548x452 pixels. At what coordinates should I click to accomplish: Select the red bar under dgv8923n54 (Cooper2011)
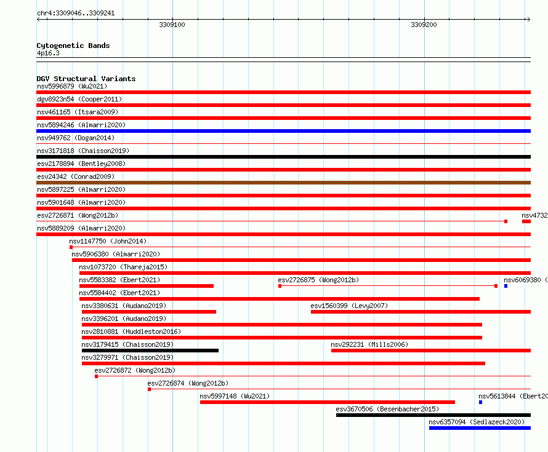point(283,105)
